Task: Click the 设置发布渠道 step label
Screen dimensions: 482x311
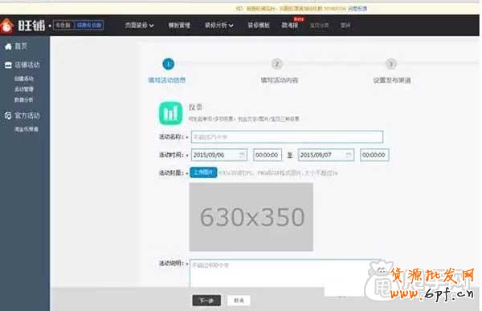Action: coord(392,80)
